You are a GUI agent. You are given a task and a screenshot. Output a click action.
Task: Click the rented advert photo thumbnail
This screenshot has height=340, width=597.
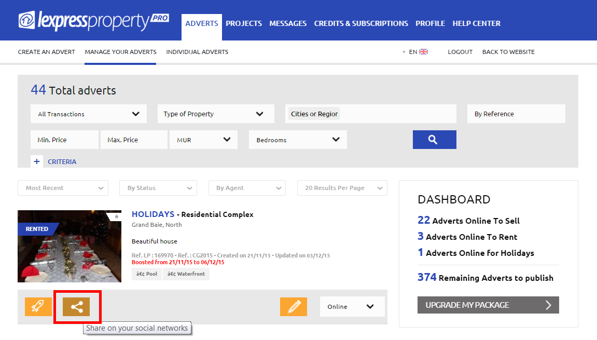point(70,246)
